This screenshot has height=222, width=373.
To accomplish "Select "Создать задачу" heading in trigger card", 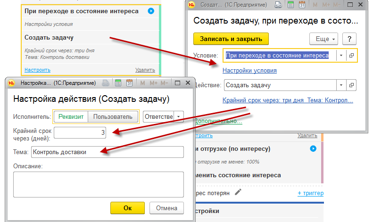I will (x=49, y=38).
